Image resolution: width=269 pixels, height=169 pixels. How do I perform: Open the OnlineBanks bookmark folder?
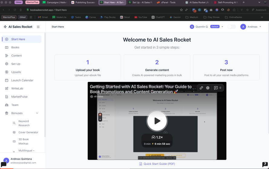[x=233, y=17]
